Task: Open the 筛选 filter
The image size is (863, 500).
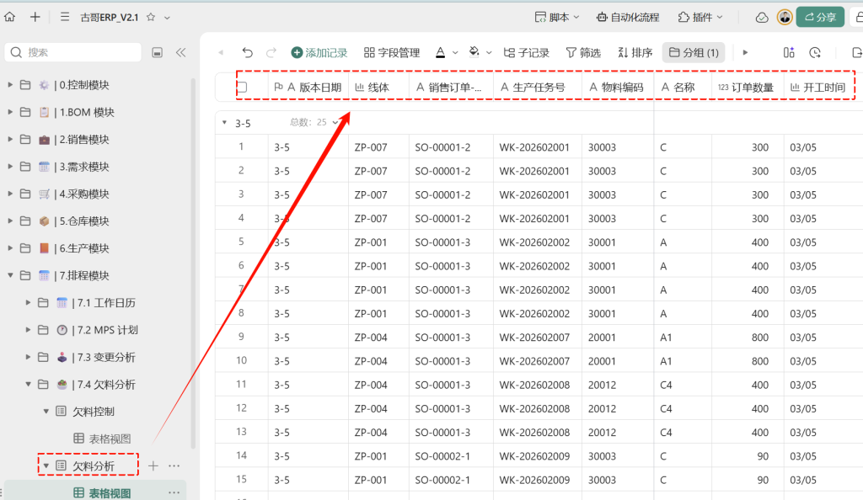Action: [583, 53]
